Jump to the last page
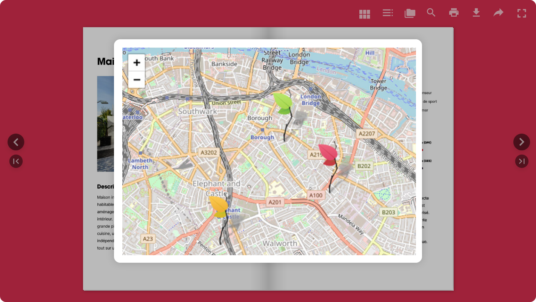 click(522, 162)
